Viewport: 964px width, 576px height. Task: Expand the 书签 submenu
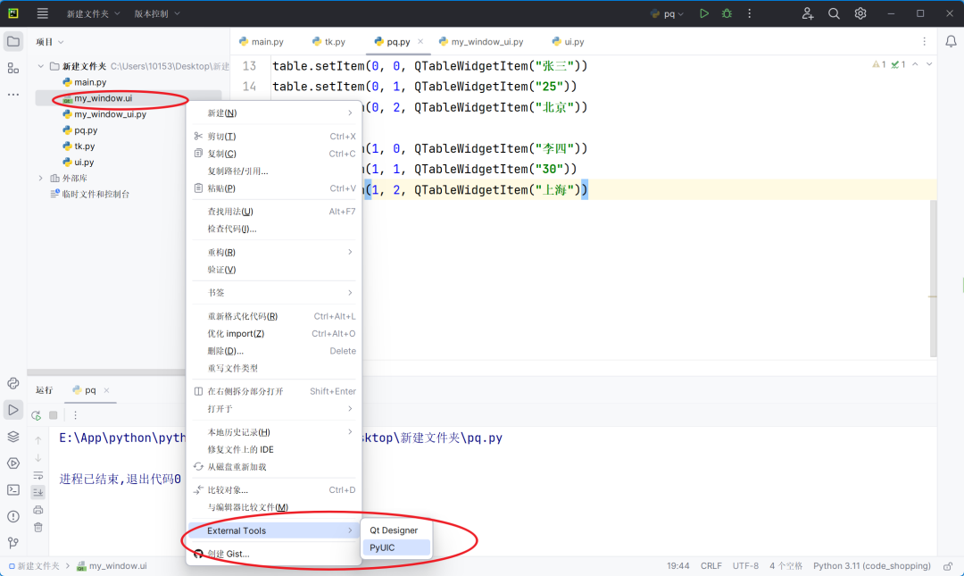pyautogui.click(x=274, y=293)
